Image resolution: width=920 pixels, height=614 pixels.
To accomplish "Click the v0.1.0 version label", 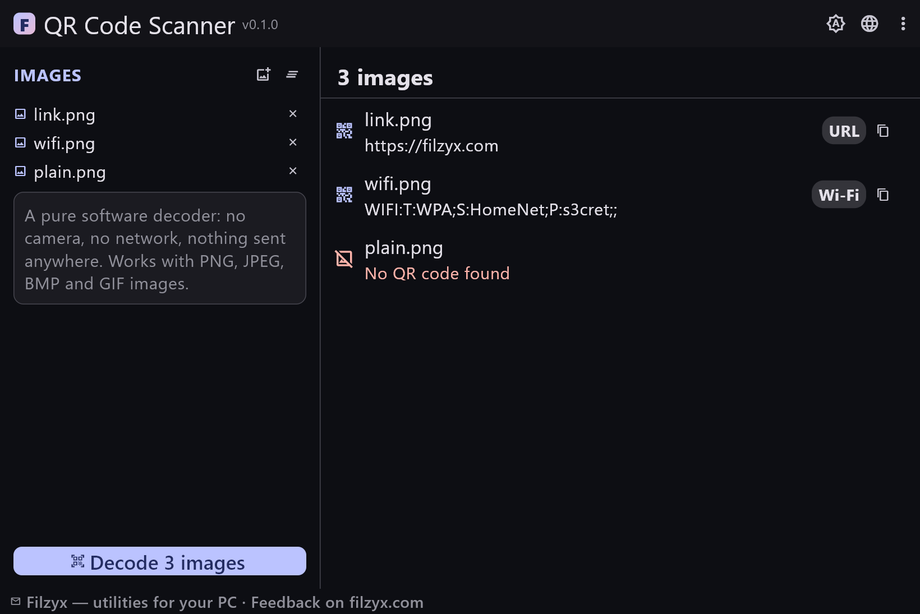I will pos(260,25).
